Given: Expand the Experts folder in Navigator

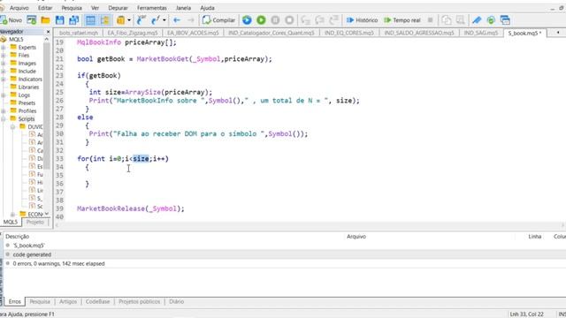Looking at the screenshot, I should click(x=4, y=47).
